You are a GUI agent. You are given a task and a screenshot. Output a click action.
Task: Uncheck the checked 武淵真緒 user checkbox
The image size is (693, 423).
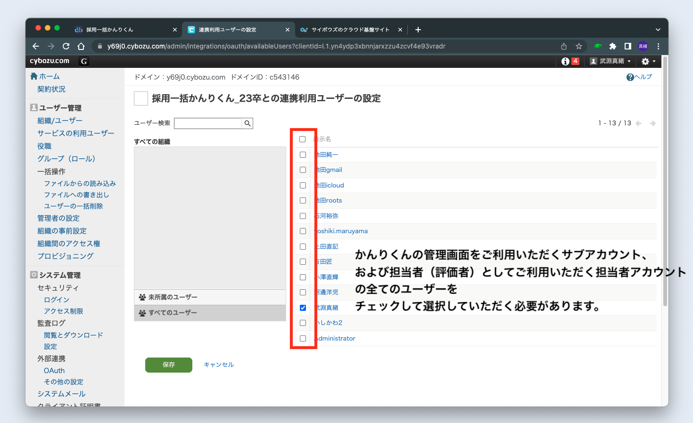coord(303,308)
